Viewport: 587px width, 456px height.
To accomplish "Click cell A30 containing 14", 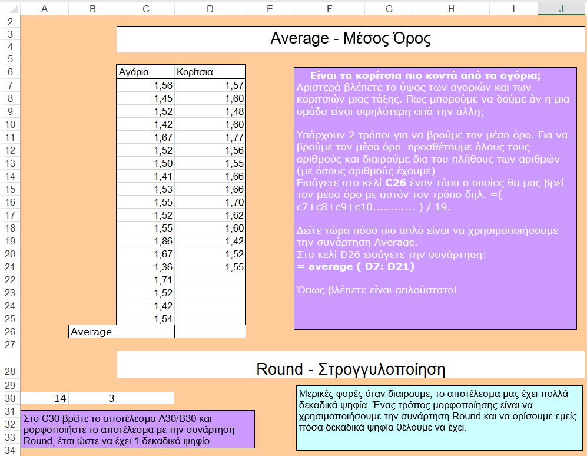I will pos(44,398).
